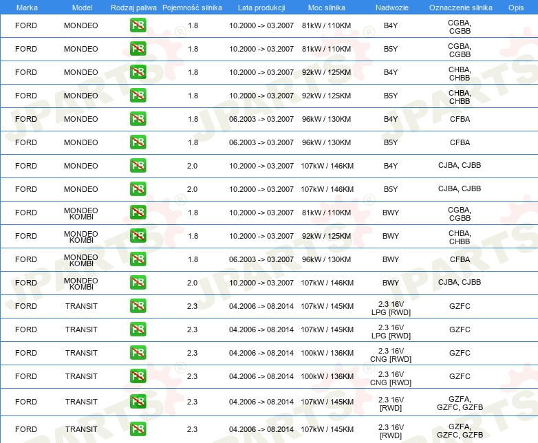538x443 pixels.
Task: Click the Nadwozie column header
Action: [392, 8]
